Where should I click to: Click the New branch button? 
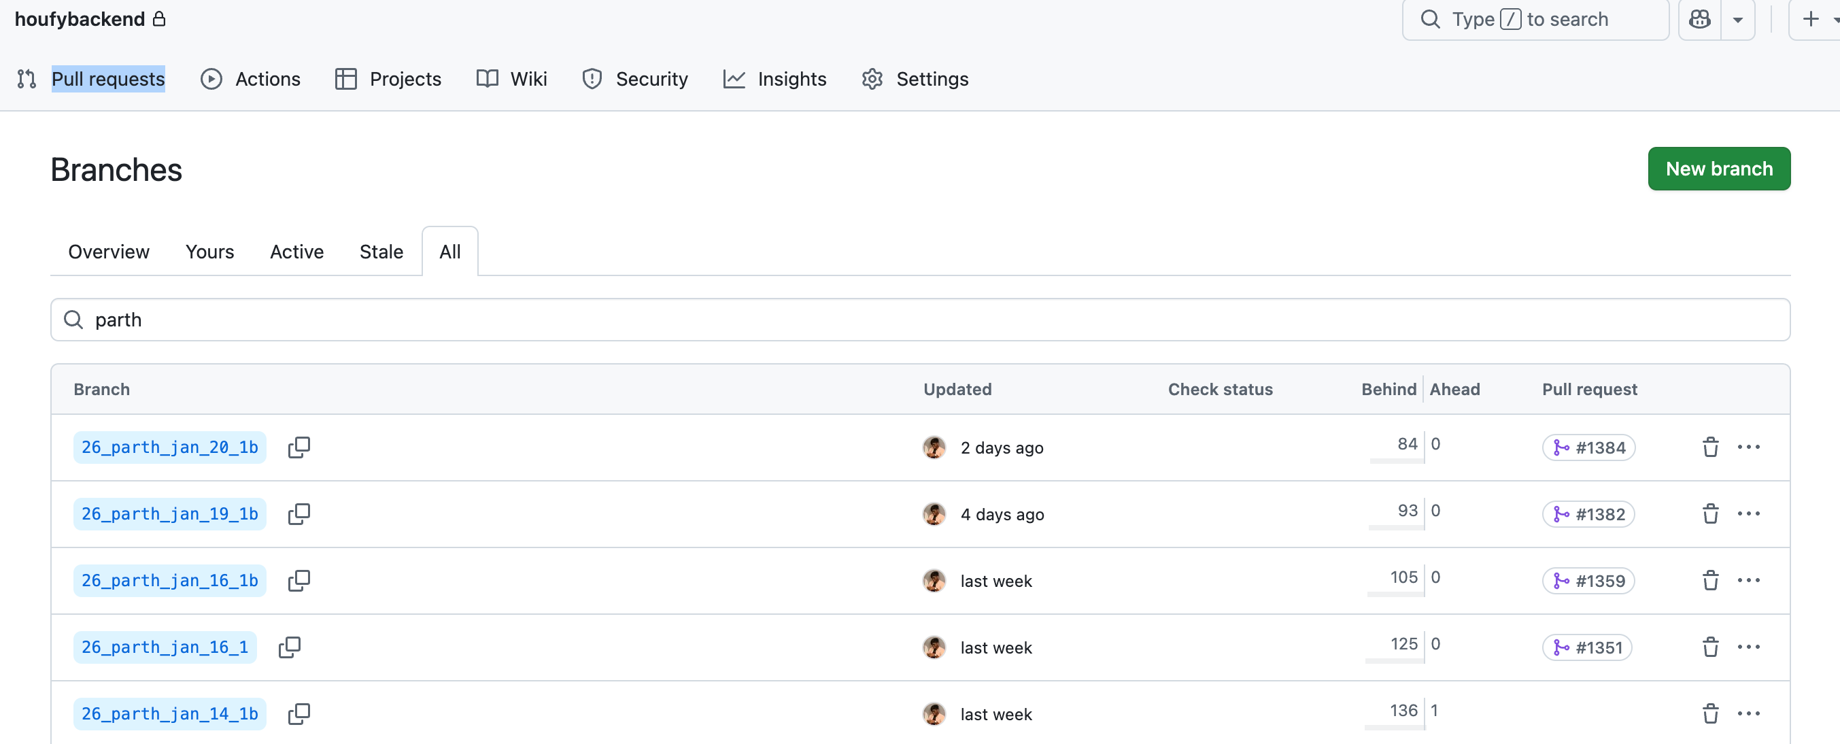pyautogui.click(x=1718, y=169)
